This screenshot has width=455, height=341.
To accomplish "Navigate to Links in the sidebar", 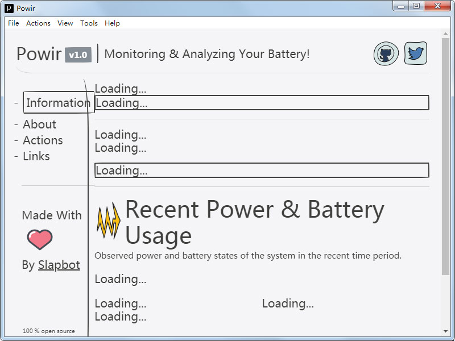I will click(x=36, y=156).
